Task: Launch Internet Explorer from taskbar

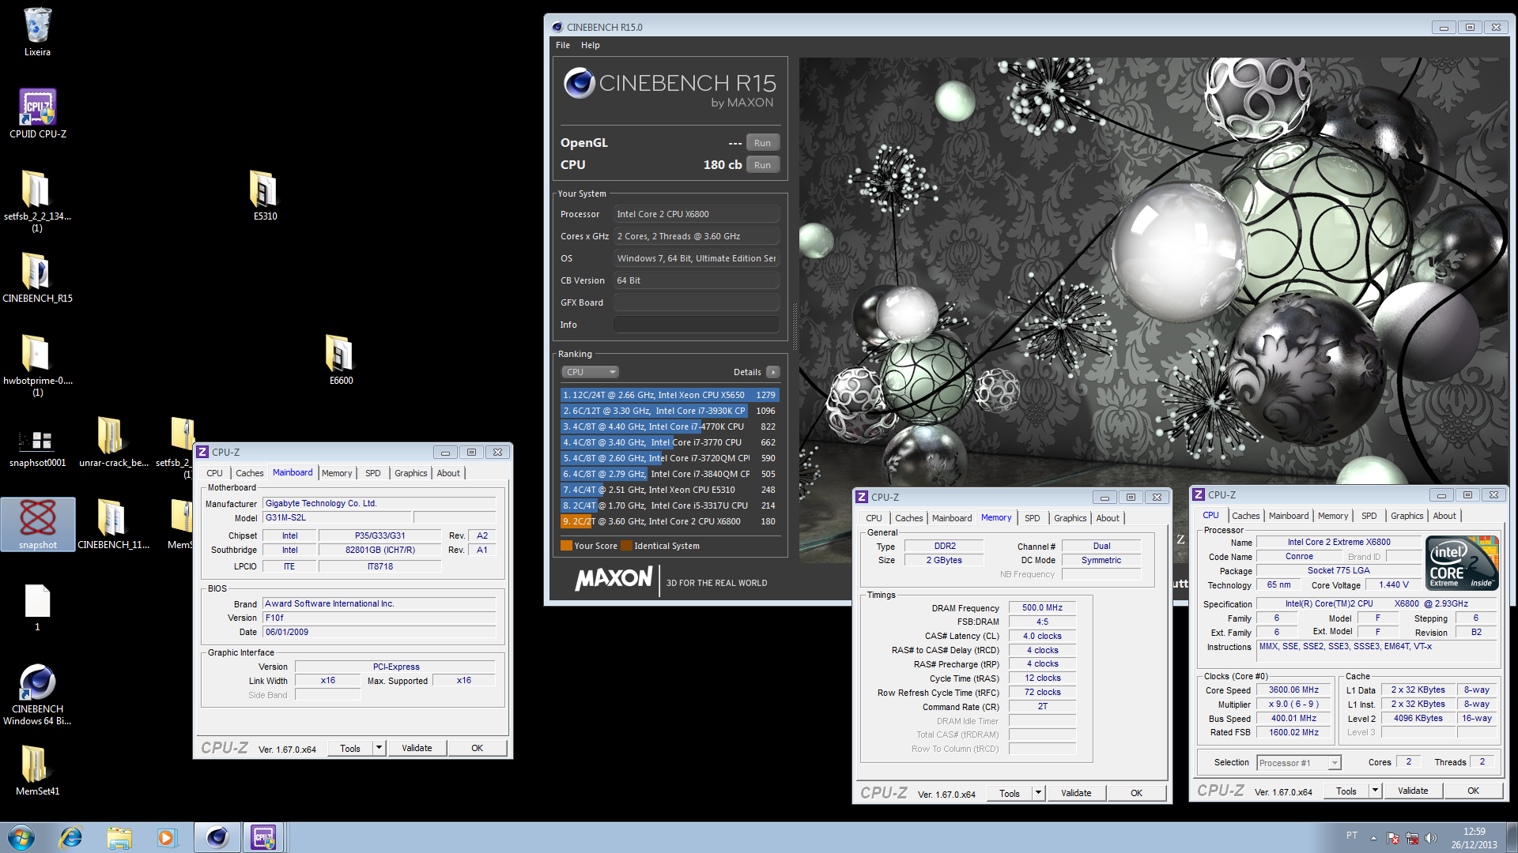Action: click(71, 837)
